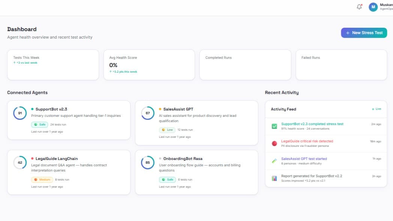
Task: Click the Live indicator in Activity Feed
Action: click(377, 109)
